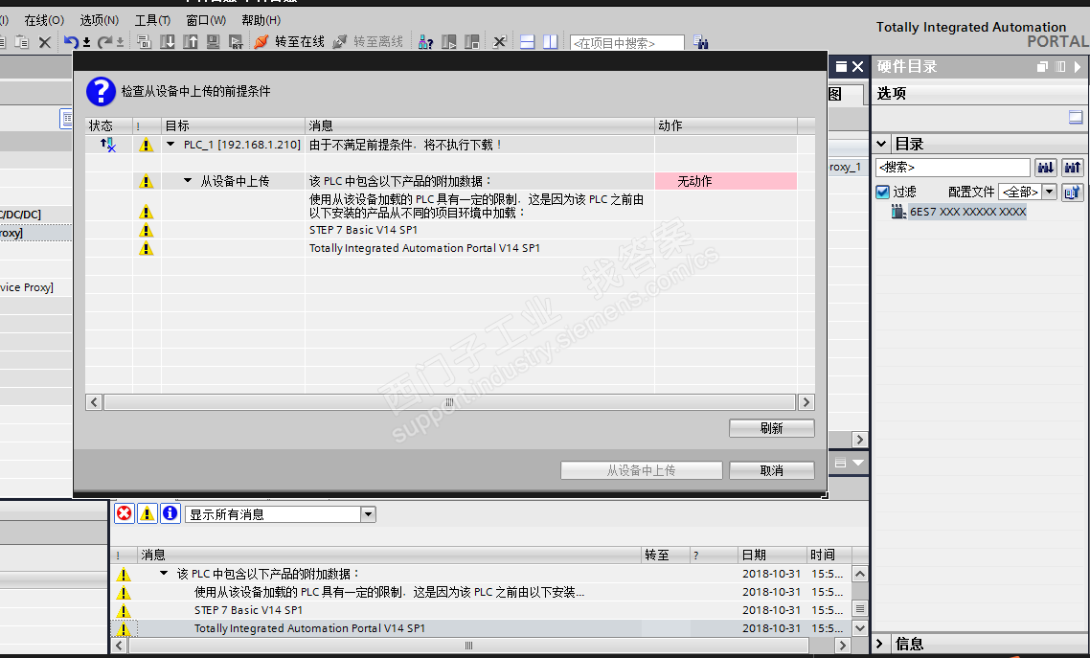This screenshot has height=658, width=1090.
Task: Click the 在项目中搜索 search field
Action: point(627,43)
